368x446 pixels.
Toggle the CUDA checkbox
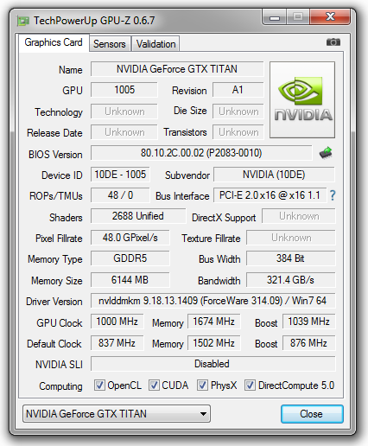pos(154,385)
